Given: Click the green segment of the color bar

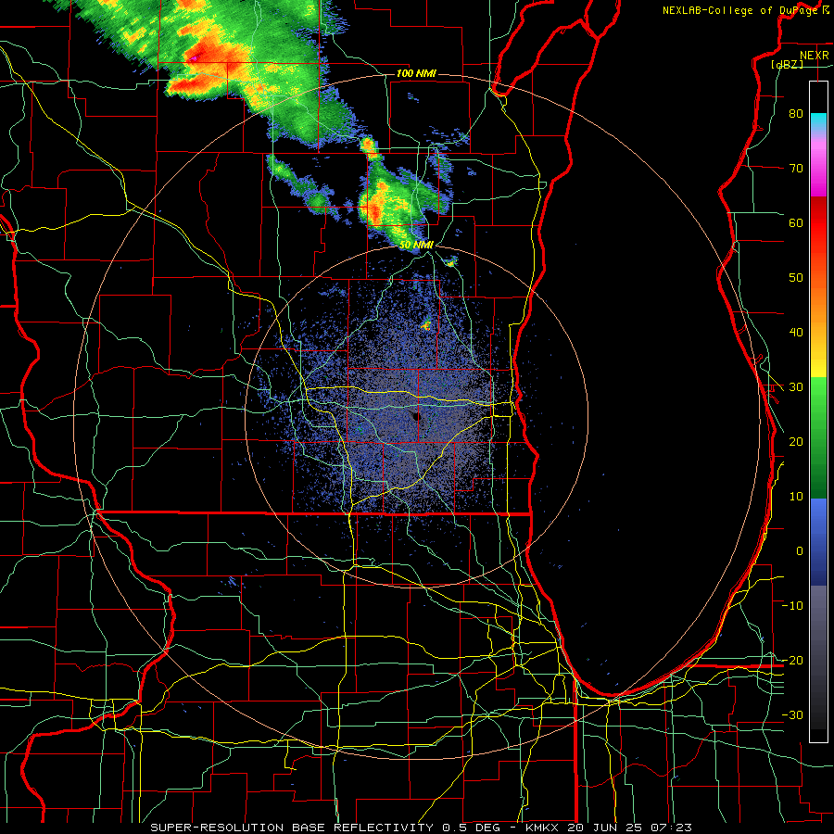Looking at the screenshot, I should click(818, 437).
